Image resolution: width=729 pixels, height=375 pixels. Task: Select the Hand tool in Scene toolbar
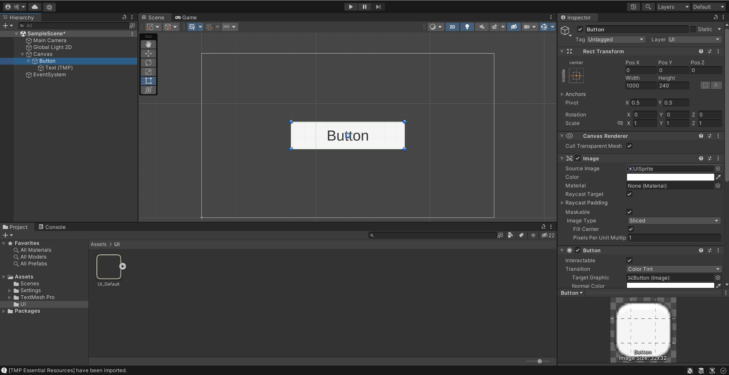pyautogui.click(x=148, y=44)
